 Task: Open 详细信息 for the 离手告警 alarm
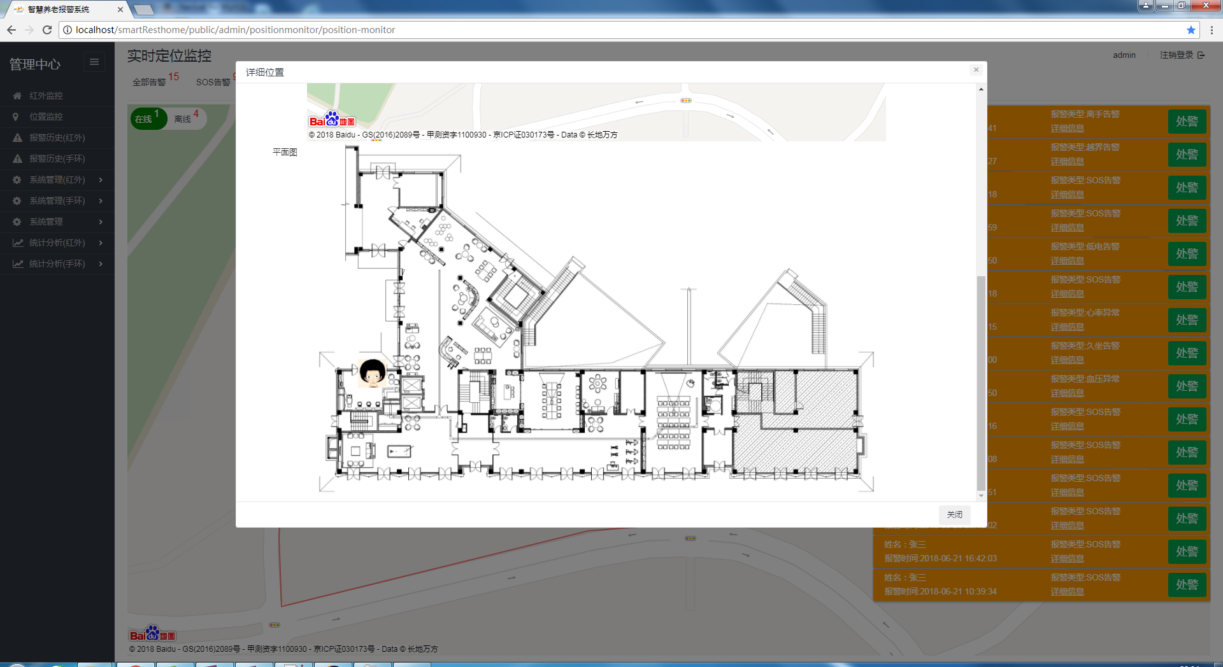point(1068,129)
